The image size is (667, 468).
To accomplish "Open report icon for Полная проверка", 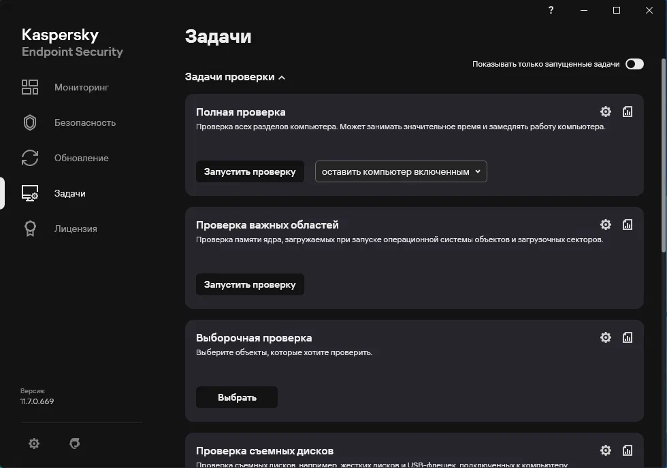I will (628, 112).
